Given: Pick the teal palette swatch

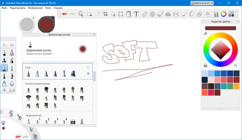Looking at the screenshot, I should point(223,86).
